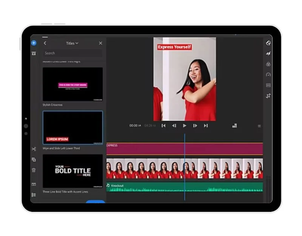Click the Search field in Titles
The image size is (302, 236).
pyautogui.click(x=72, y=53)
